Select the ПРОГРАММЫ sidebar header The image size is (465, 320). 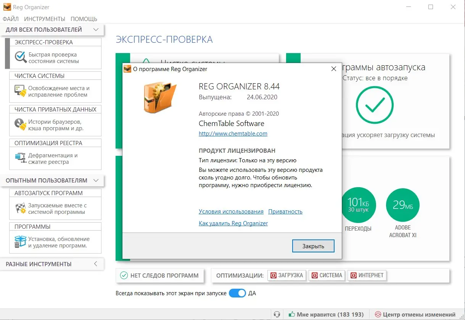[55, 226]
